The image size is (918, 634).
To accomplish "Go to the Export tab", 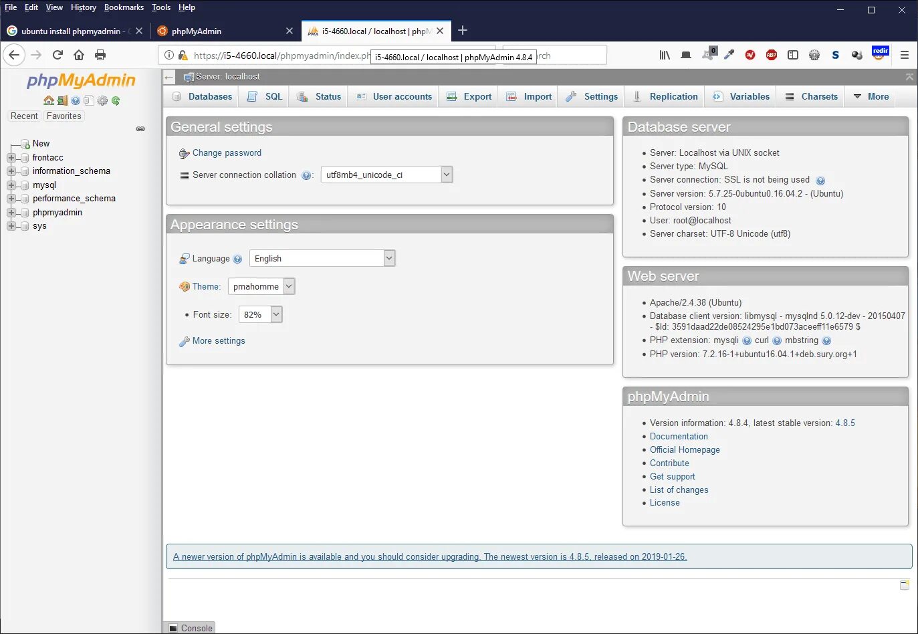I will (x=469, y=96).
